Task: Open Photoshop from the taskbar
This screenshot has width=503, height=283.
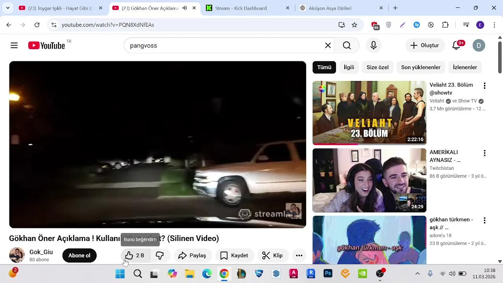Action: pyautogui.click(x=328, y=274)
